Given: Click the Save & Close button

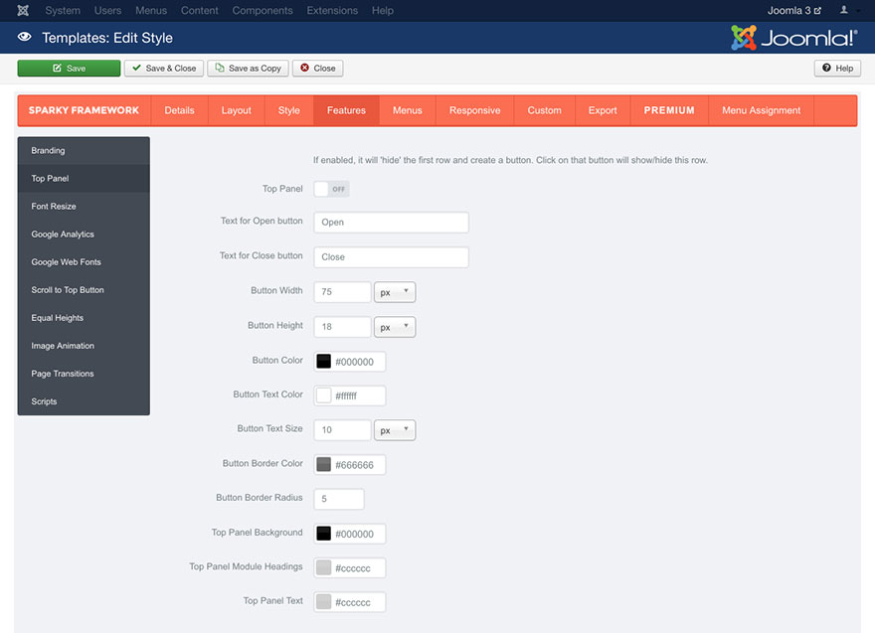Looking at the screenshot, I should click(164, 68).
